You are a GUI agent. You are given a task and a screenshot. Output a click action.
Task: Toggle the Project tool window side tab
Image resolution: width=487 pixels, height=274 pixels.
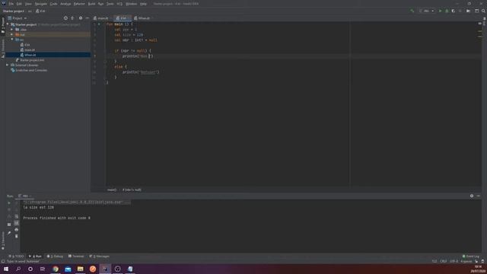click(x=3, y=25)
